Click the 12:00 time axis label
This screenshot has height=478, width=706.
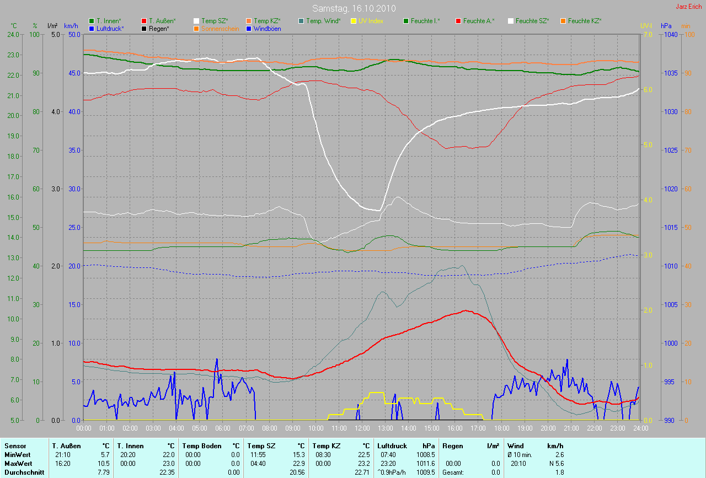[362, 428]
